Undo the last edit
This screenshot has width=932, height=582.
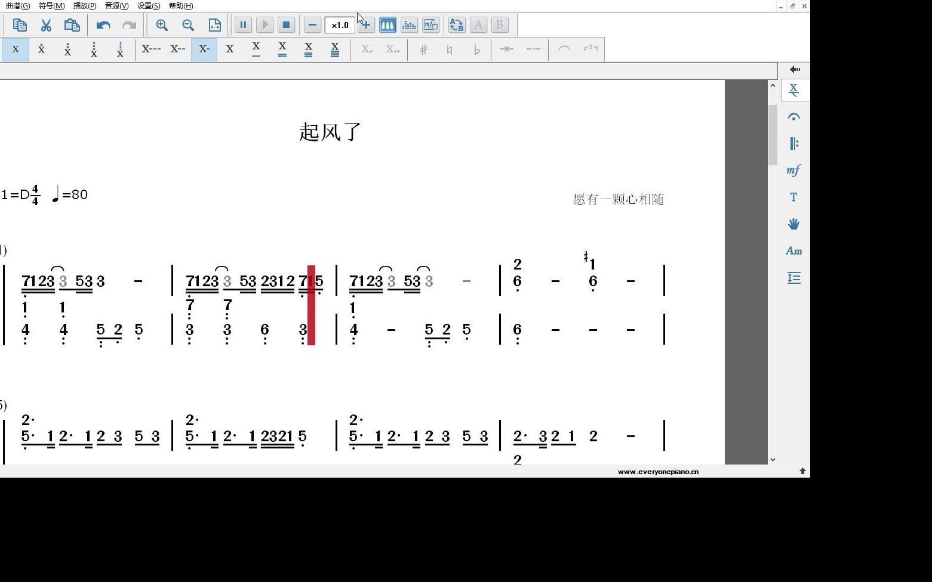pos(103,25)
